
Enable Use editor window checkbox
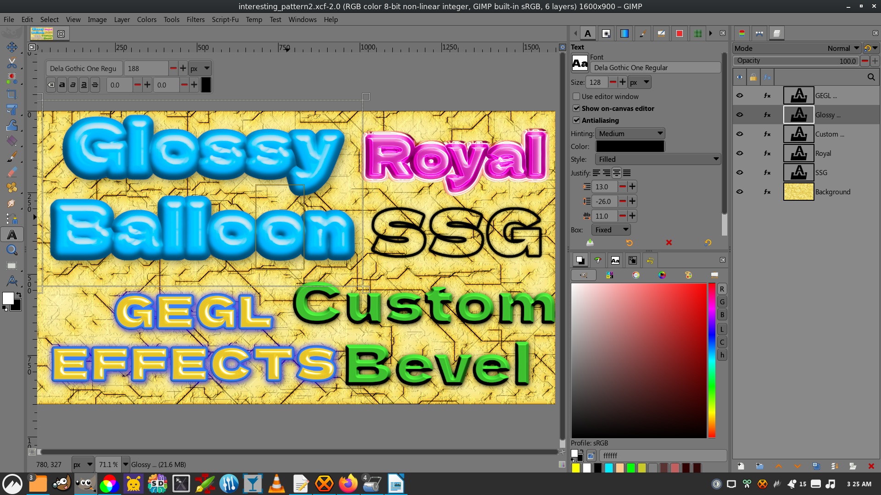(576, 96)
